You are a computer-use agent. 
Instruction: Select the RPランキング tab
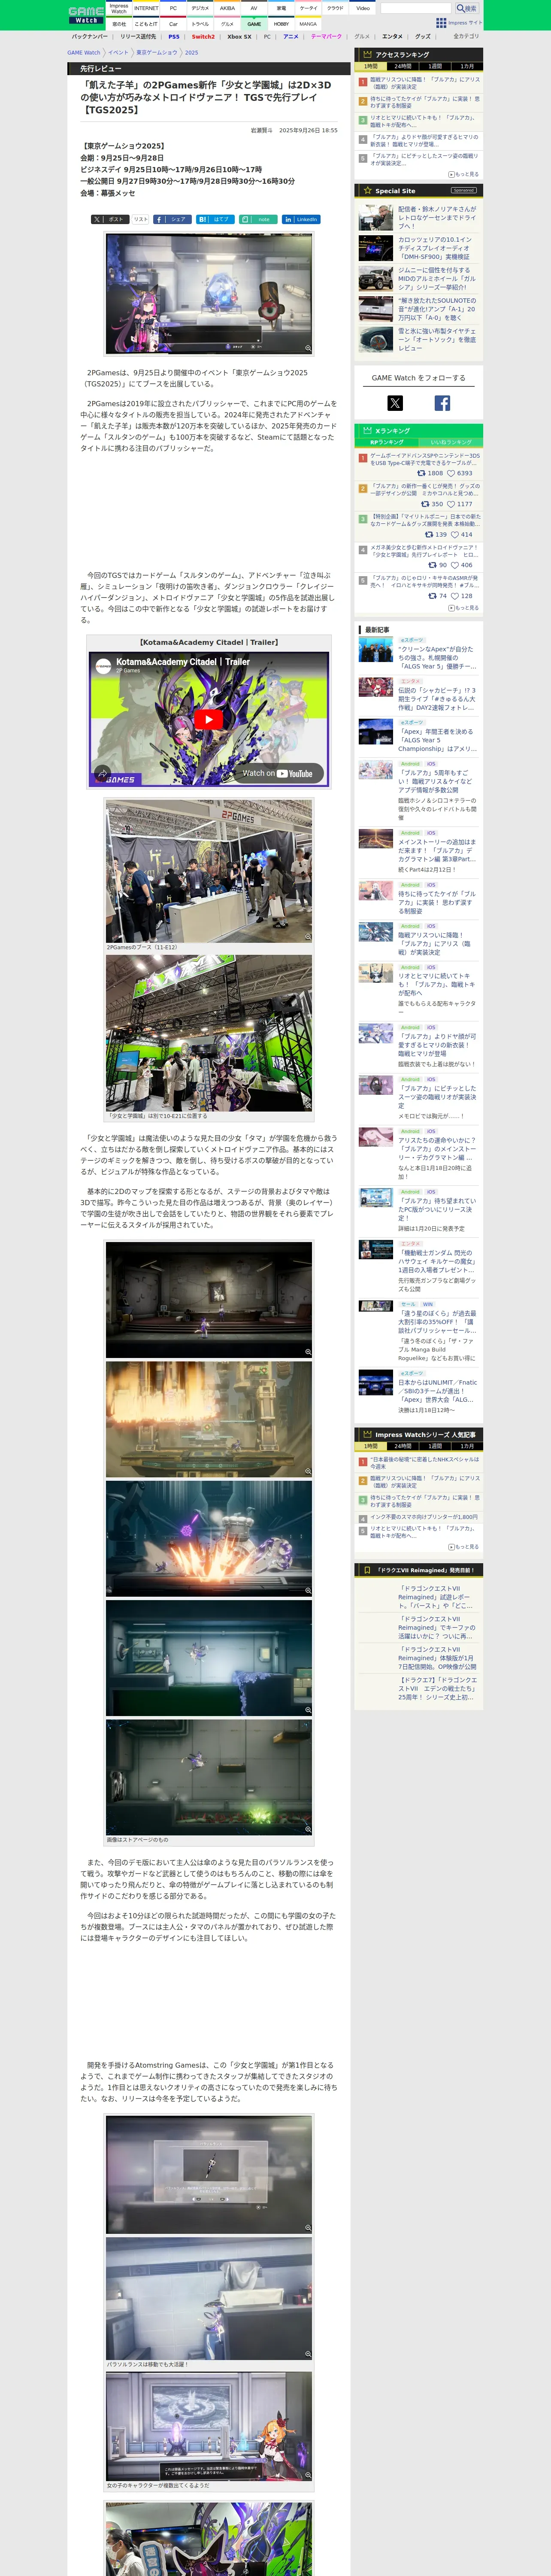(387, 442)
